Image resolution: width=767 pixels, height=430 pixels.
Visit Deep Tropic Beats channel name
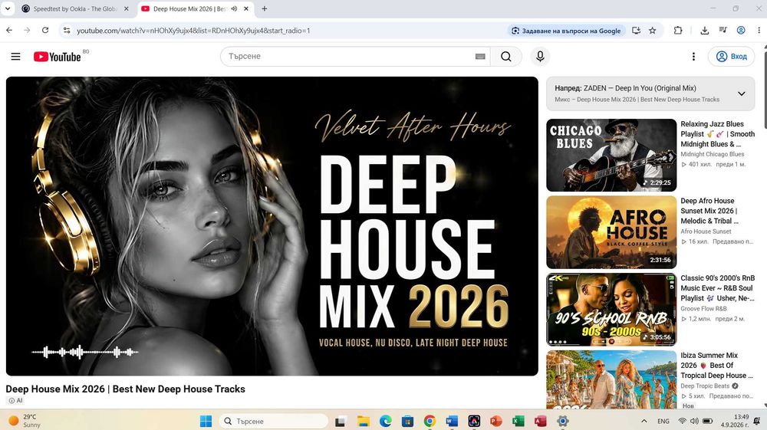tap(705, 386)
